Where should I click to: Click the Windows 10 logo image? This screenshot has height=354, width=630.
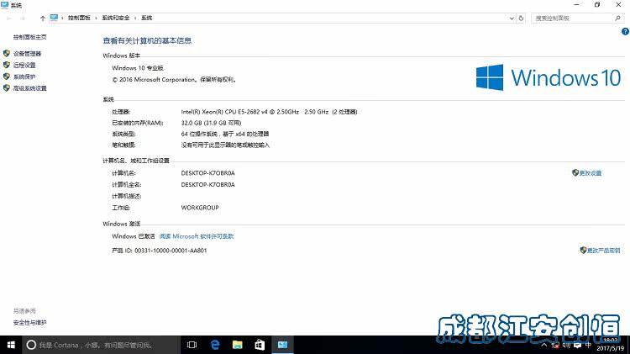549,77
